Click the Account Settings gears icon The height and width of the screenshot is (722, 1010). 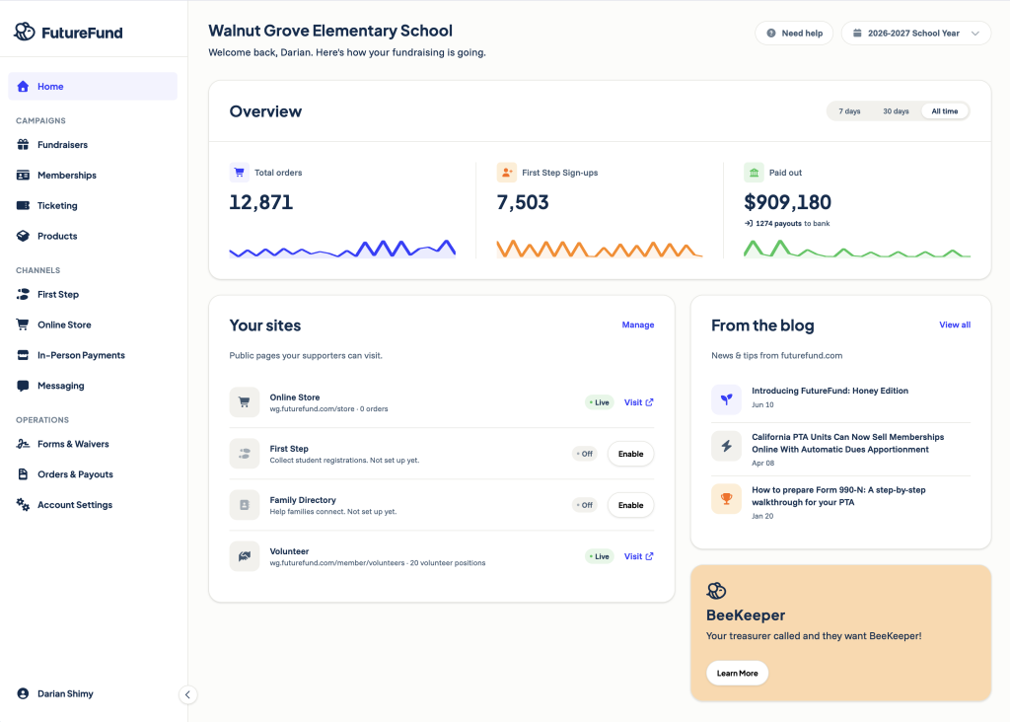[x=24, y=505]
